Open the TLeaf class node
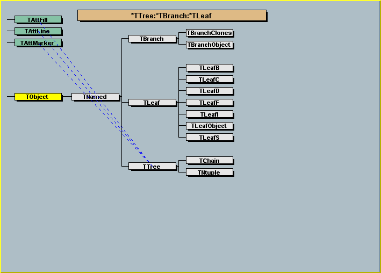This screenshot has width=381, height=273. tap(153, 102)
